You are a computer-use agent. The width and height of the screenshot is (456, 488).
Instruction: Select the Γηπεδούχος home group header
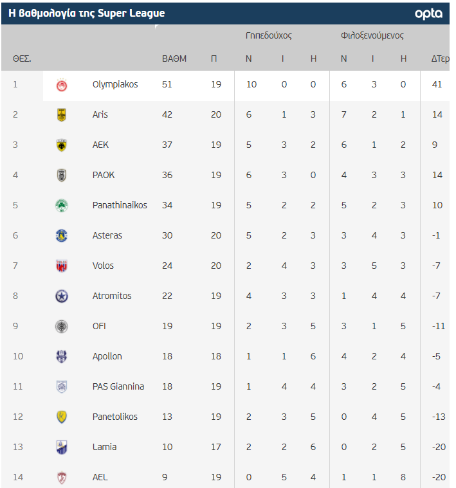pyautogui.click(x=269, y=35)
